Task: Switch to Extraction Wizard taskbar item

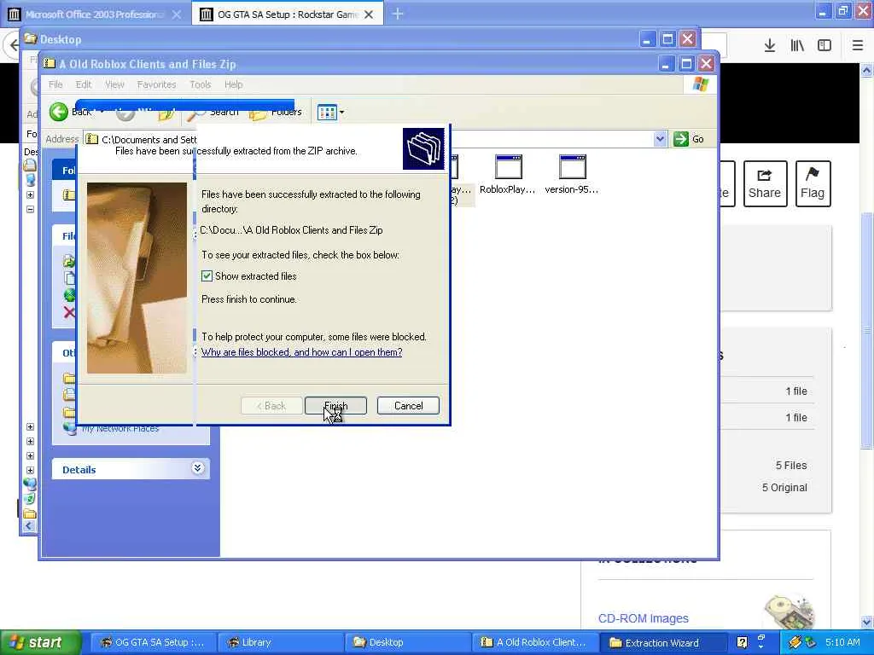Action: pos(661,642)
